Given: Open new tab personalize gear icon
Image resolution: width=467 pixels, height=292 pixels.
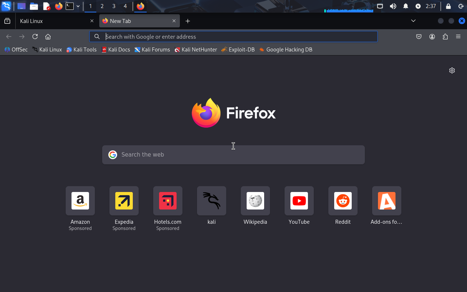Looking at the screenshot, I should (x=452, y=70).
